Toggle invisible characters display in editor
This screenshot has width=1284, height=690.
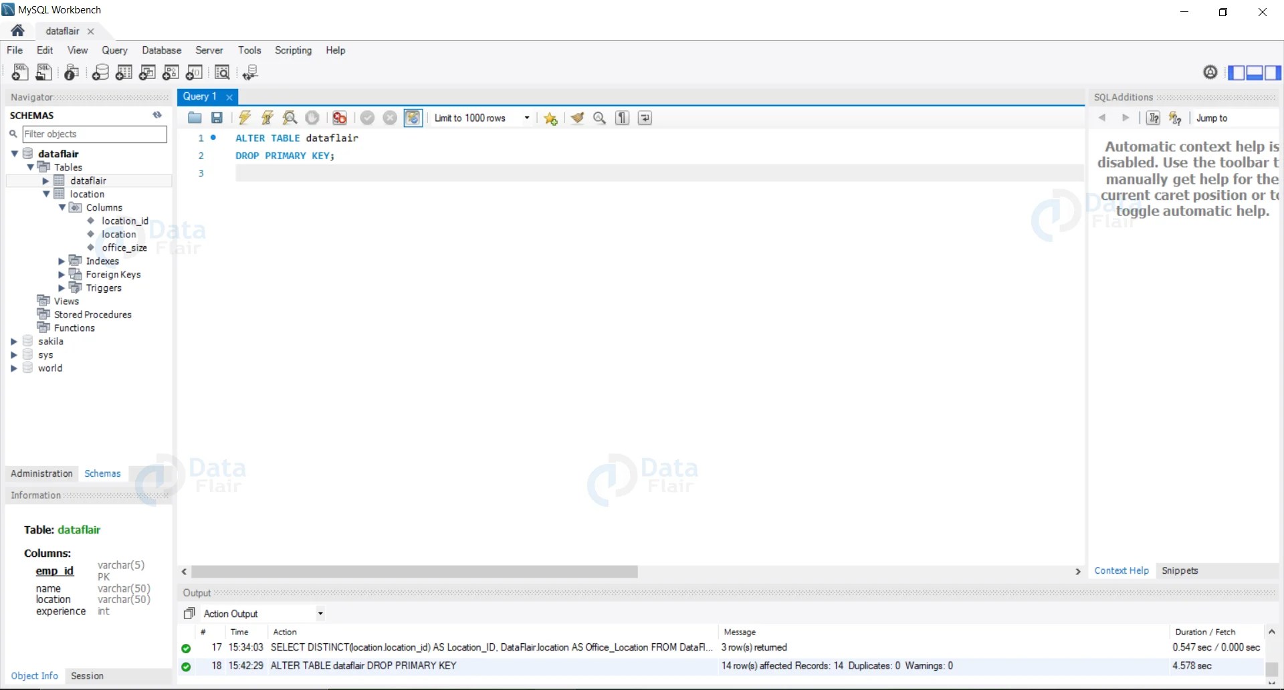coord(622,118)
